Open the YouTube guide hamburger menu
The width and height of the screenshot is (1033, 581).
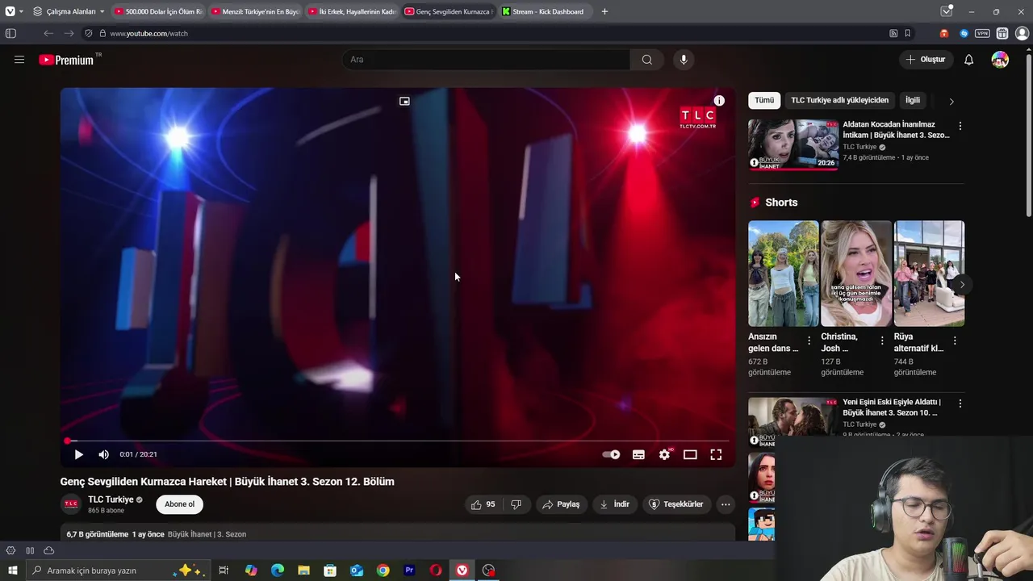tap(19, 60)
